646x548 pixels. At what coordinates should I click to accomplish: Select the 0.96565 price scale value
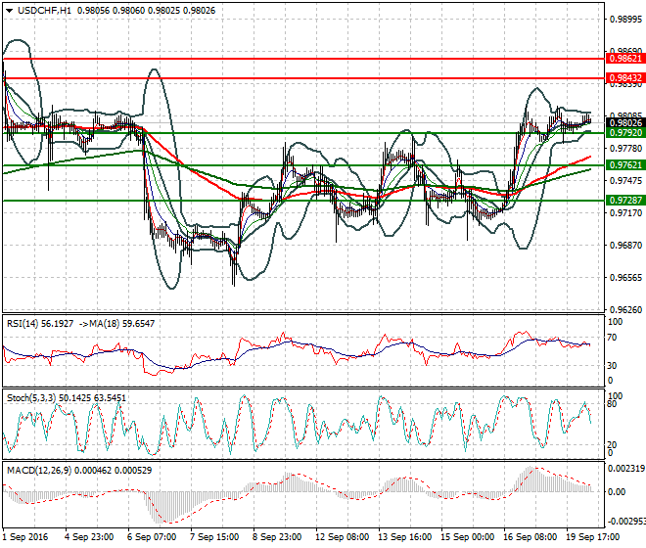(x=625, y=278)
